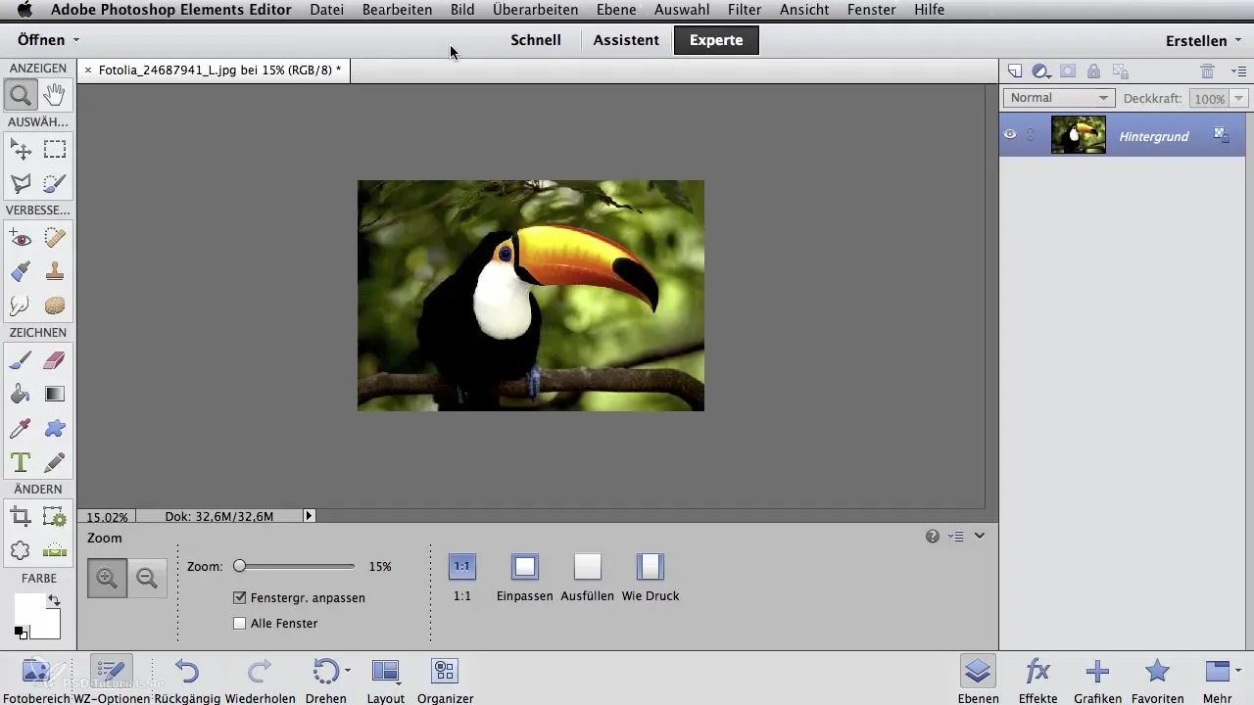Uncheck Fenstergr. anpassen checkbox

pyautogui.click(x=240, y=597)
